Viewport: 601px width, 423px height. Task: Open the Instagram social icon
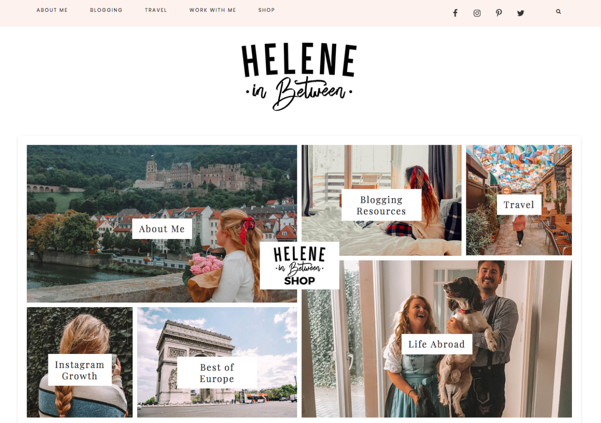point(477,13)
